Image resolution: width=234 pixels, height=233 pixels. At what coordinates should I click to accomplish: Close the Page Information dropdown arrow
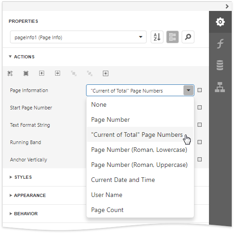pos(188,90)
